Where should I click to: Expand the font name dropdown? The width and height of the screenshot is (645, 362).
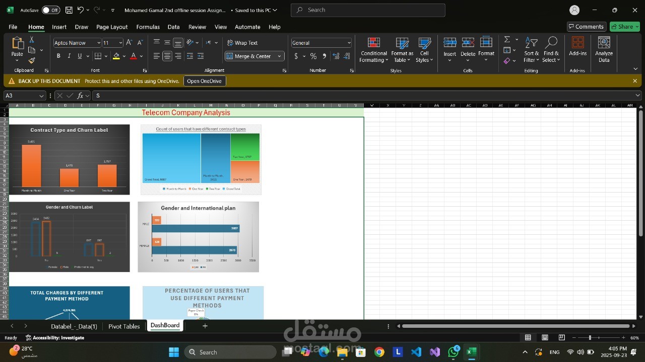point(99,43)
